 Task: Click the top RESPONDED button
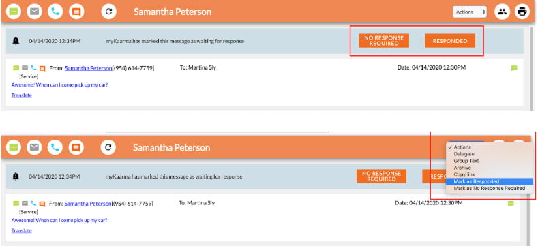pos(450,41)
